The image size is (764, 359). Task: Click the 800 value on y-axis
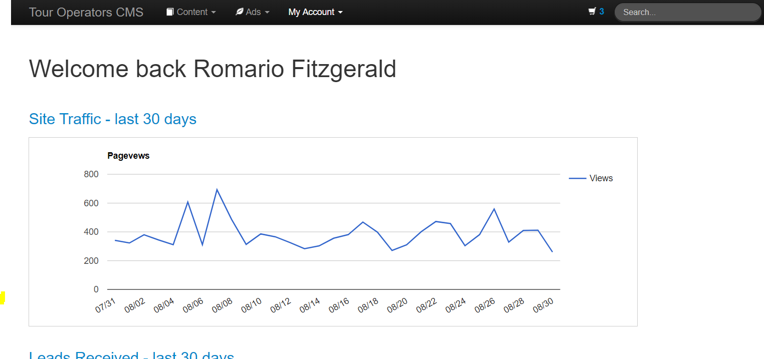click(91, 174)
